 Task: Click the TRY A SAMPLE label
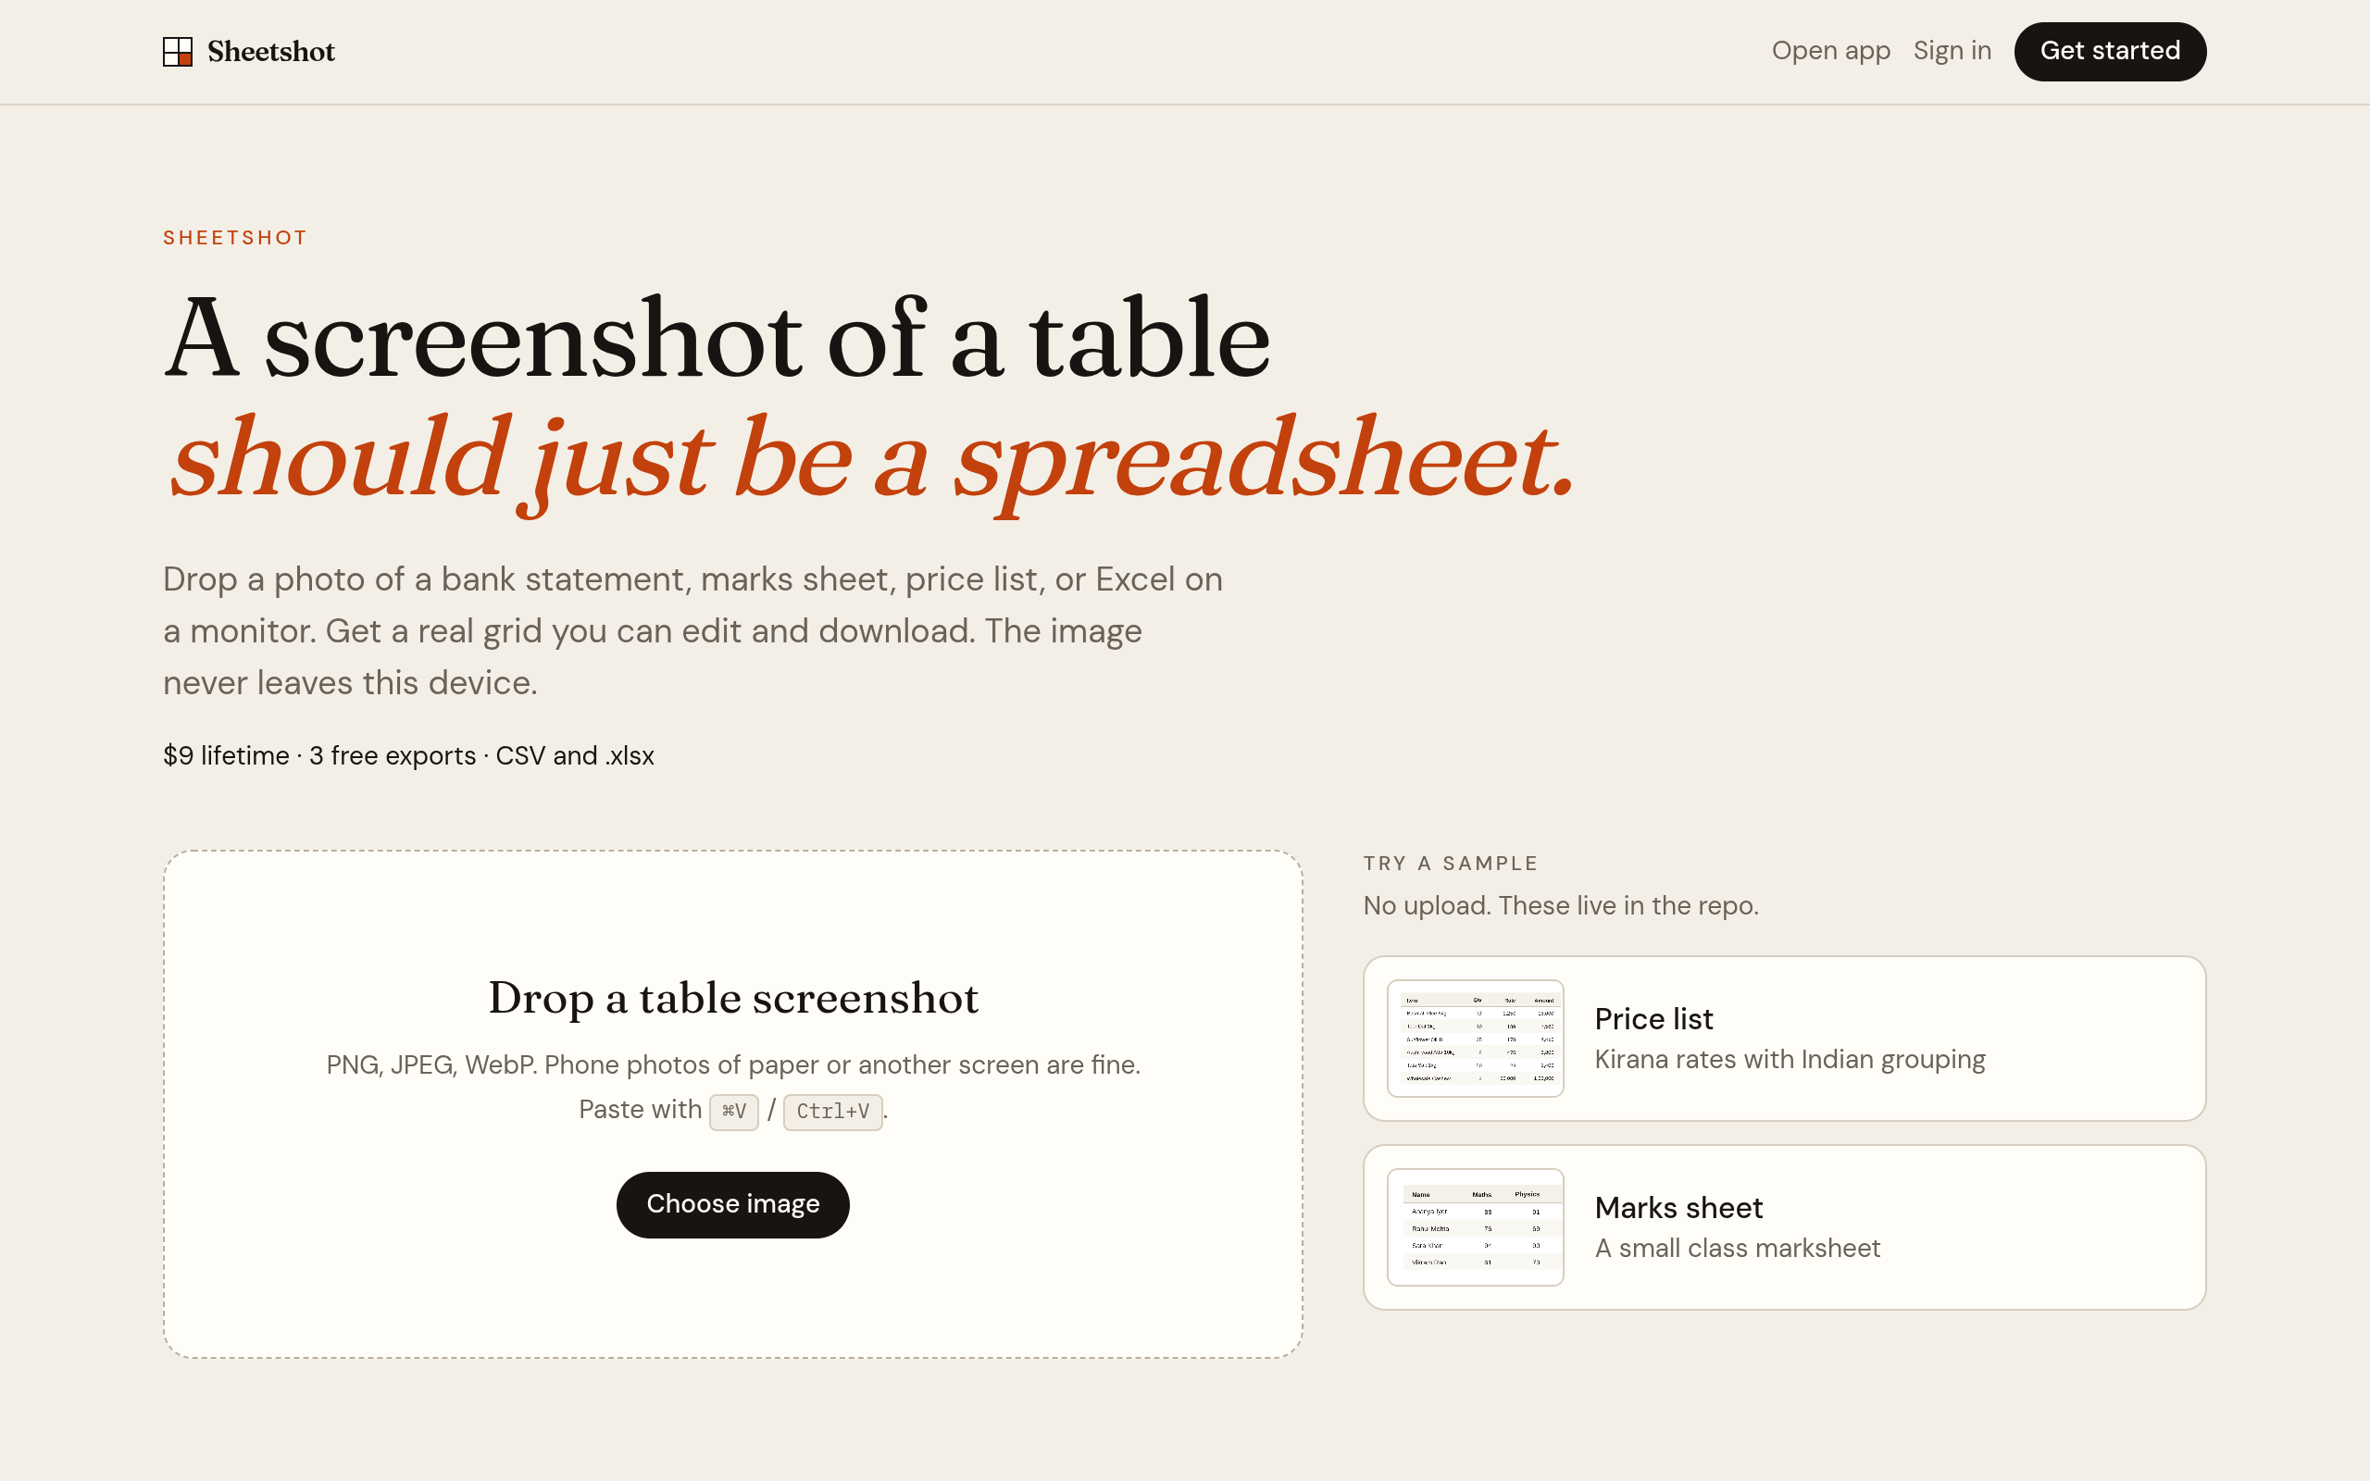click(x=1451, y=864)
